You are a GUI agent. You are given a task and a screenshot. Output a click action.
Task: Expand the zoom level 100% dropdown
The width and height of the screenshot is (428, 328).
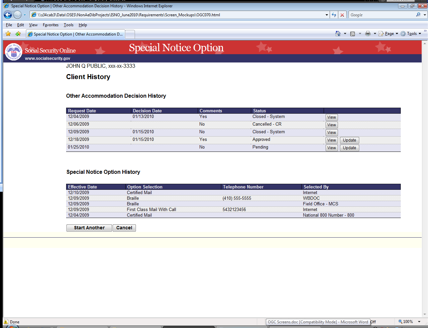pyautogui.click(x=419, y=322)
